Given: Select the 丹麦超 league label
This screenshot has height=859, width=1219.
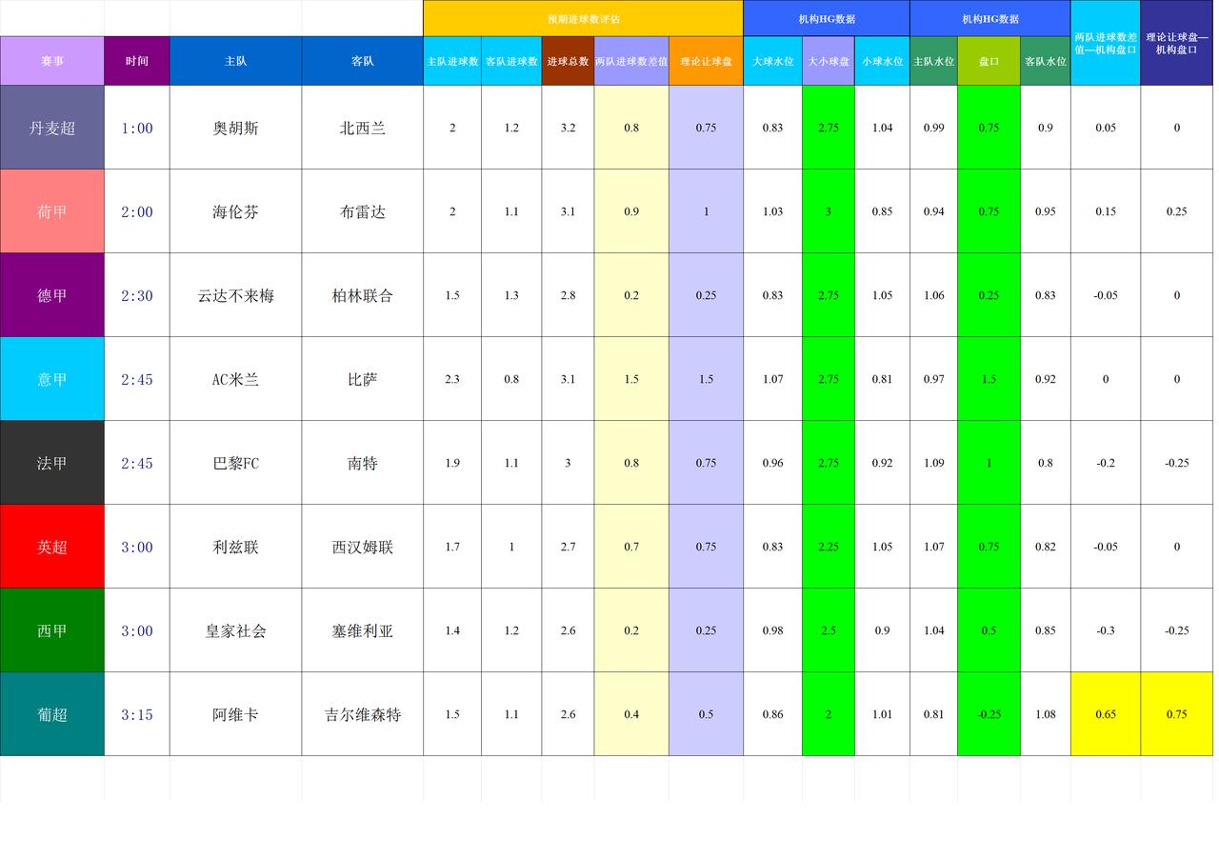Looking at the screenshot, I should [52, 128].
